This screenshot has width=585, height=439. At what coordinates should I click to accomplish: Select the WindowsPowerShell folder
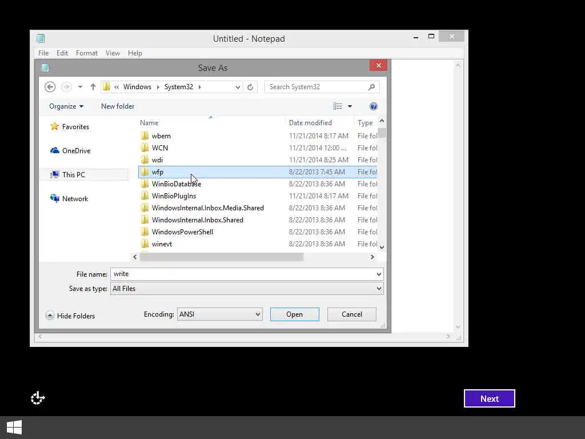(x=258, y=232)
